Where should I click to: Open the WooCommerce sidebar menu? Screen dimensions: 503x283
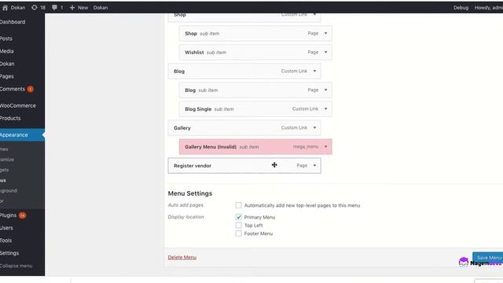click(x=18, y=105)
